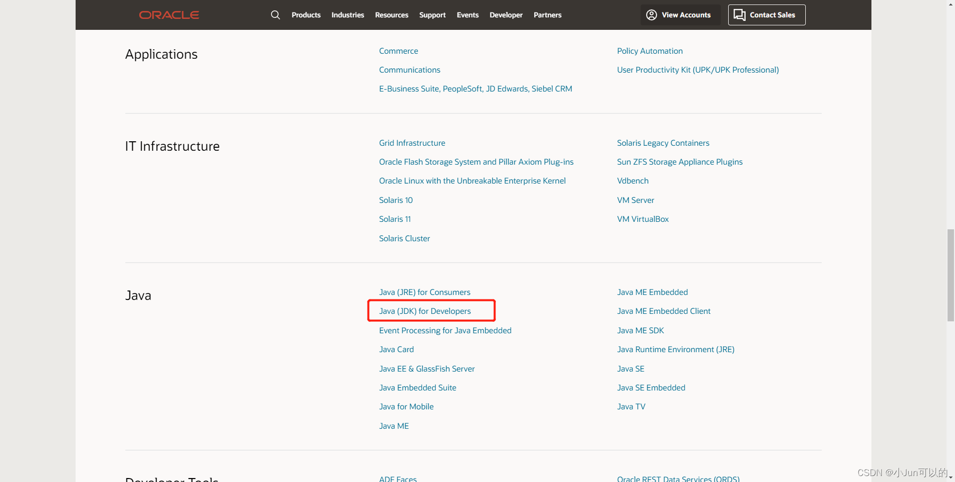
Task: Open the Java ME SDK link
Action: (640, 330)
